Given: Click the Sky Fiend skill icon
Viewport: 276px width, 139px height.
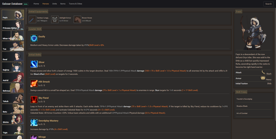Looking at the screenshot, I should pyautogui.click(x=34, y=100).
